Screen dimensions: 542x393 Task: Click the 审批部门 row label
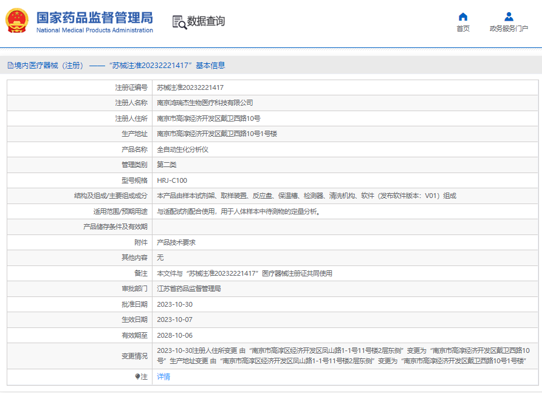(x=134, y=289)
